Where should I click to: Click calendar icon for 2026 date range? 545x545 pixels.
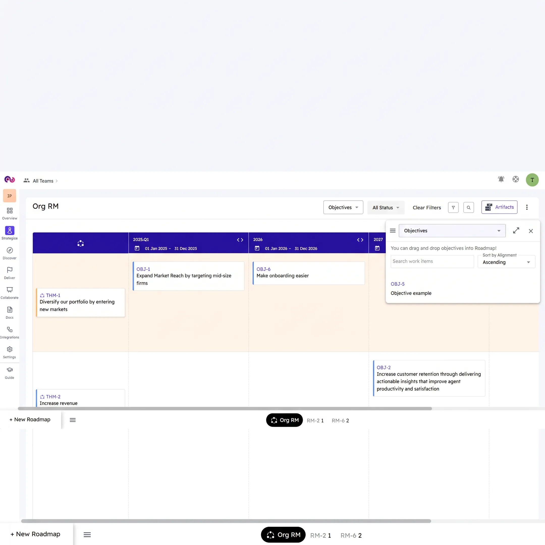[257, 248]
